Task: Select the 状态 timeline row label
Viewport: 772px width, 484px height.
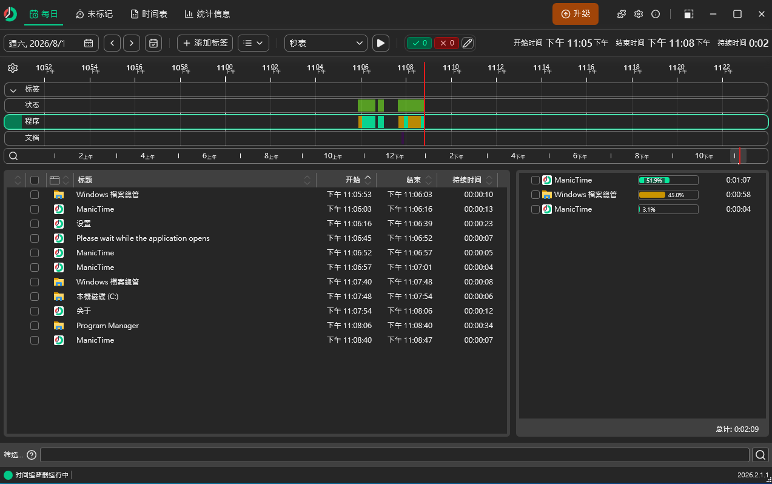Action: (x=32, y=105)
